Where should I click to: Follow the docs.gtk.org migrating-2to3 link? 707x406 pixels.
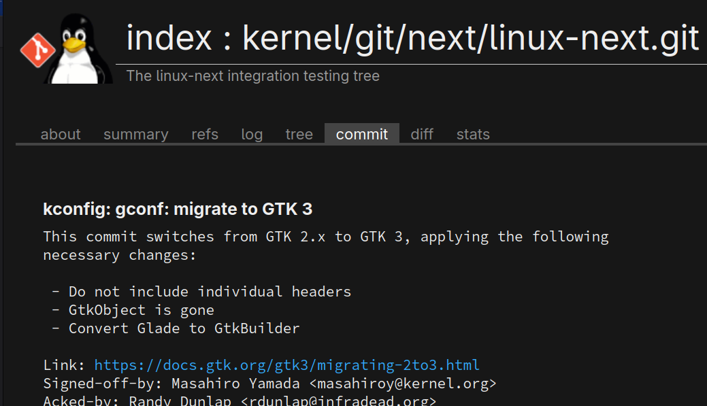coord(286,365)
